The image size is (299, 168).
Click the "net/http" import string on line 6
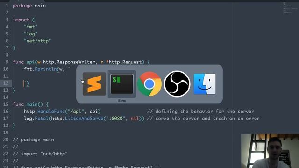[x=37, y=41]
